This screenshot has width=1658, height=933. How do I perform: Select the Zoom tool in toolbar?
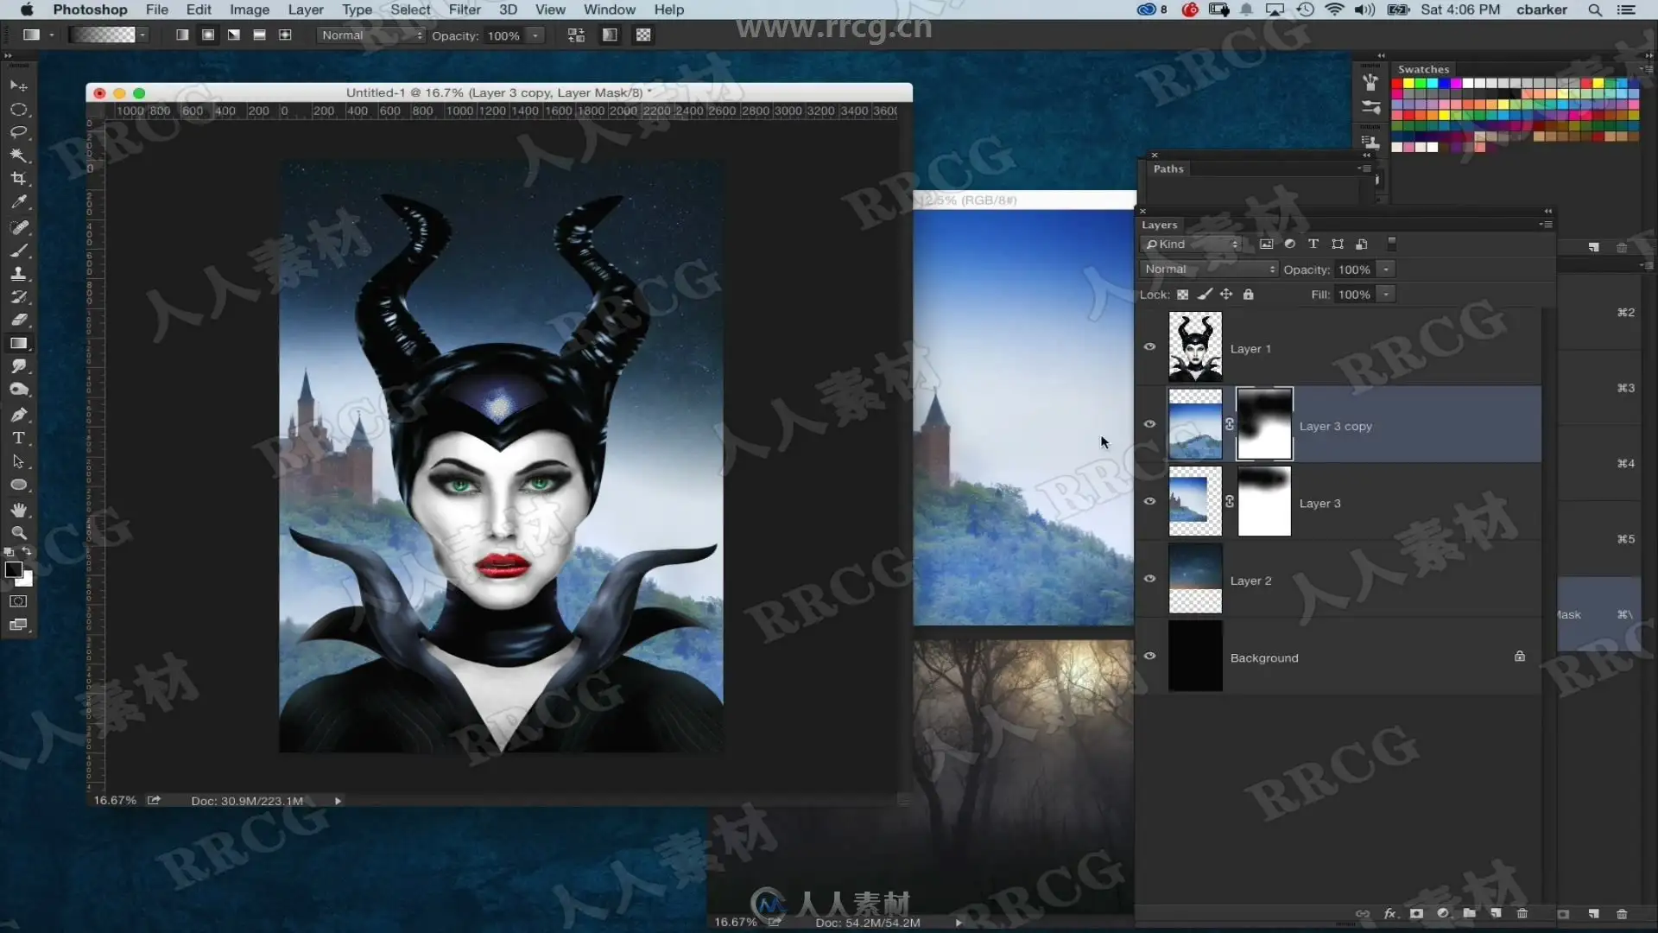[x=18, y=533]
